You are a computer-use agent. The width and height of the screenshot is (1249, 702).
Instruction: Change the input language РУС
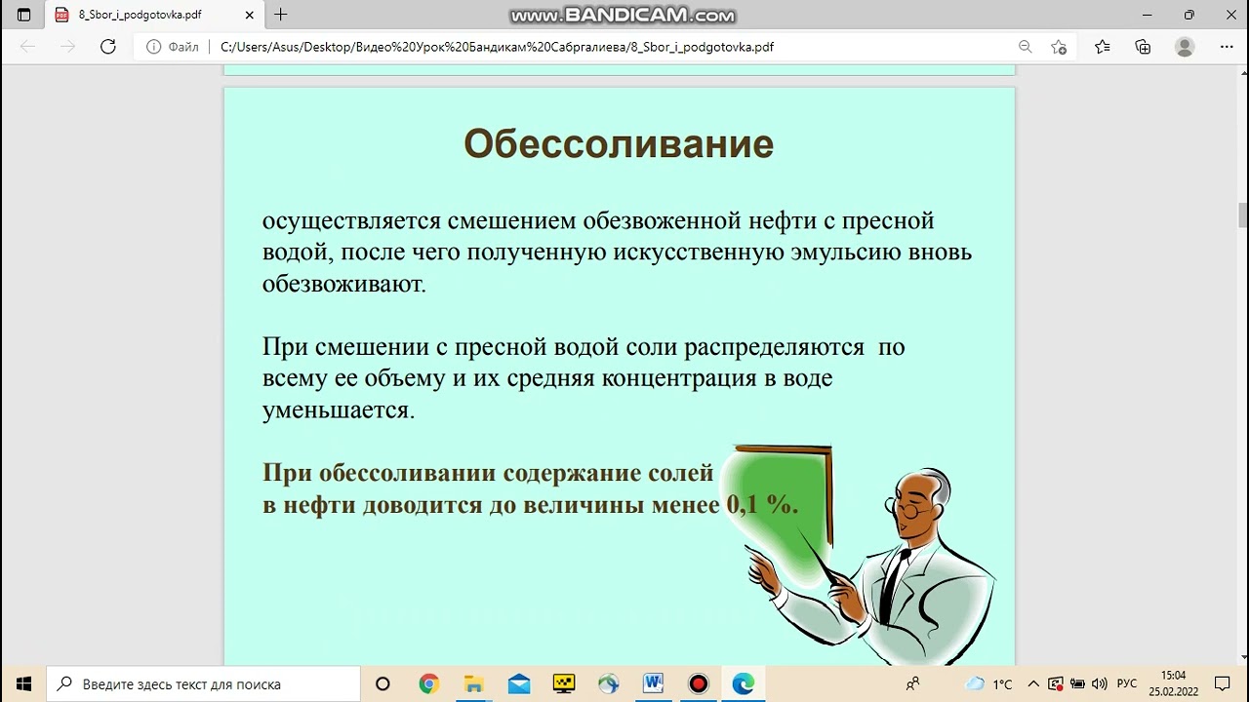pyautogui.click(x=1127, y=684)
